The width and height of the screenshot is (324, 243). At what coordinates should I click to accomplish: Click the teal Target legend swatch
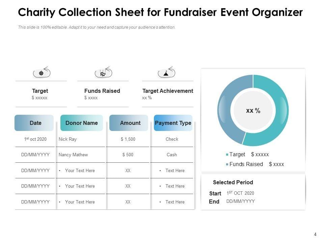tap(227, 155)
